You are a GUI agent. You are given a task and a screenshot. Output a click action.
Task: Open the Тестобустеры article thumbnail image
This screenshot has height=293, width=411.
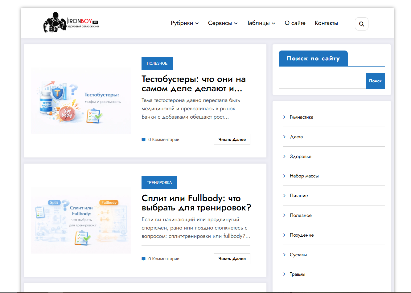click(81, 101)
